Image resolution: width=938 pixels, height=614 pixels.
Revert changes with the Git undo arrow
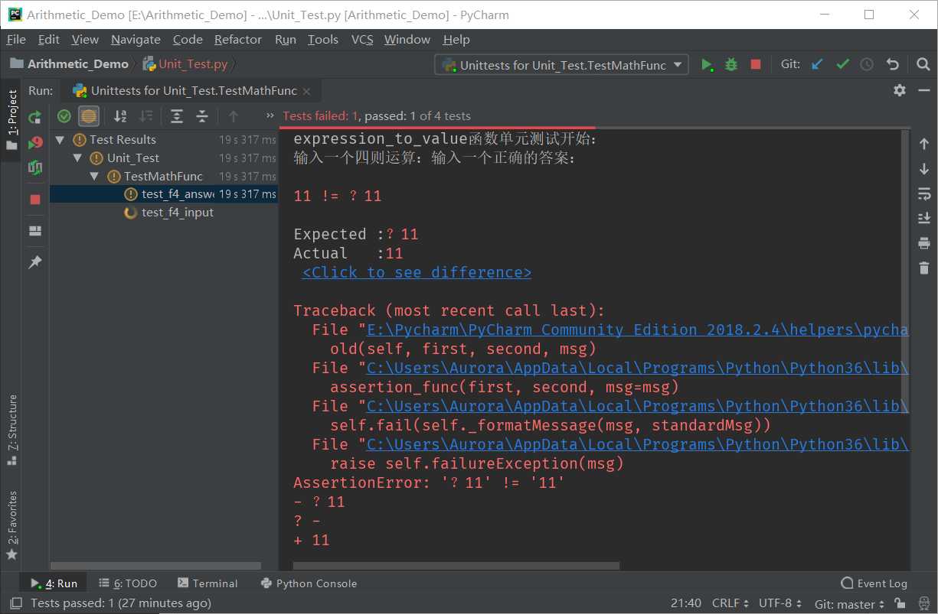[892, 65]
